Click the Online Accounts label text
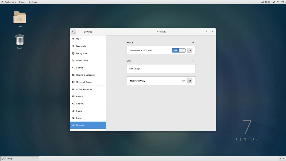 point(84,89)
